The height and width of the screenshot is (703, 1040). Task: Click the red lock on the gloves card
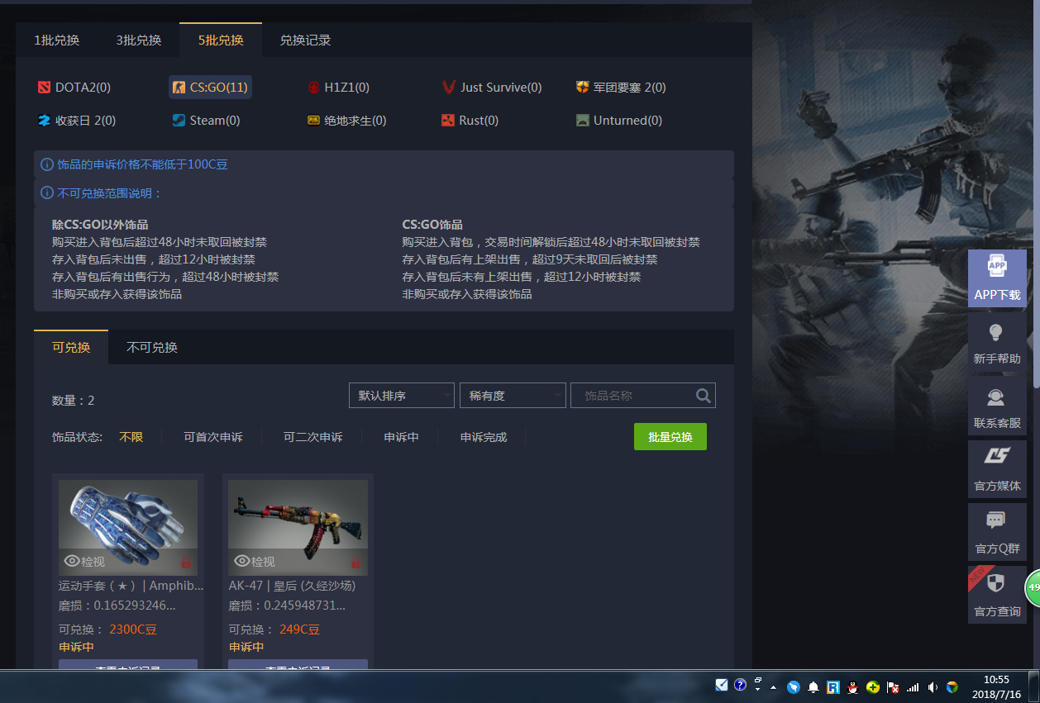click(x=186, y=563)
